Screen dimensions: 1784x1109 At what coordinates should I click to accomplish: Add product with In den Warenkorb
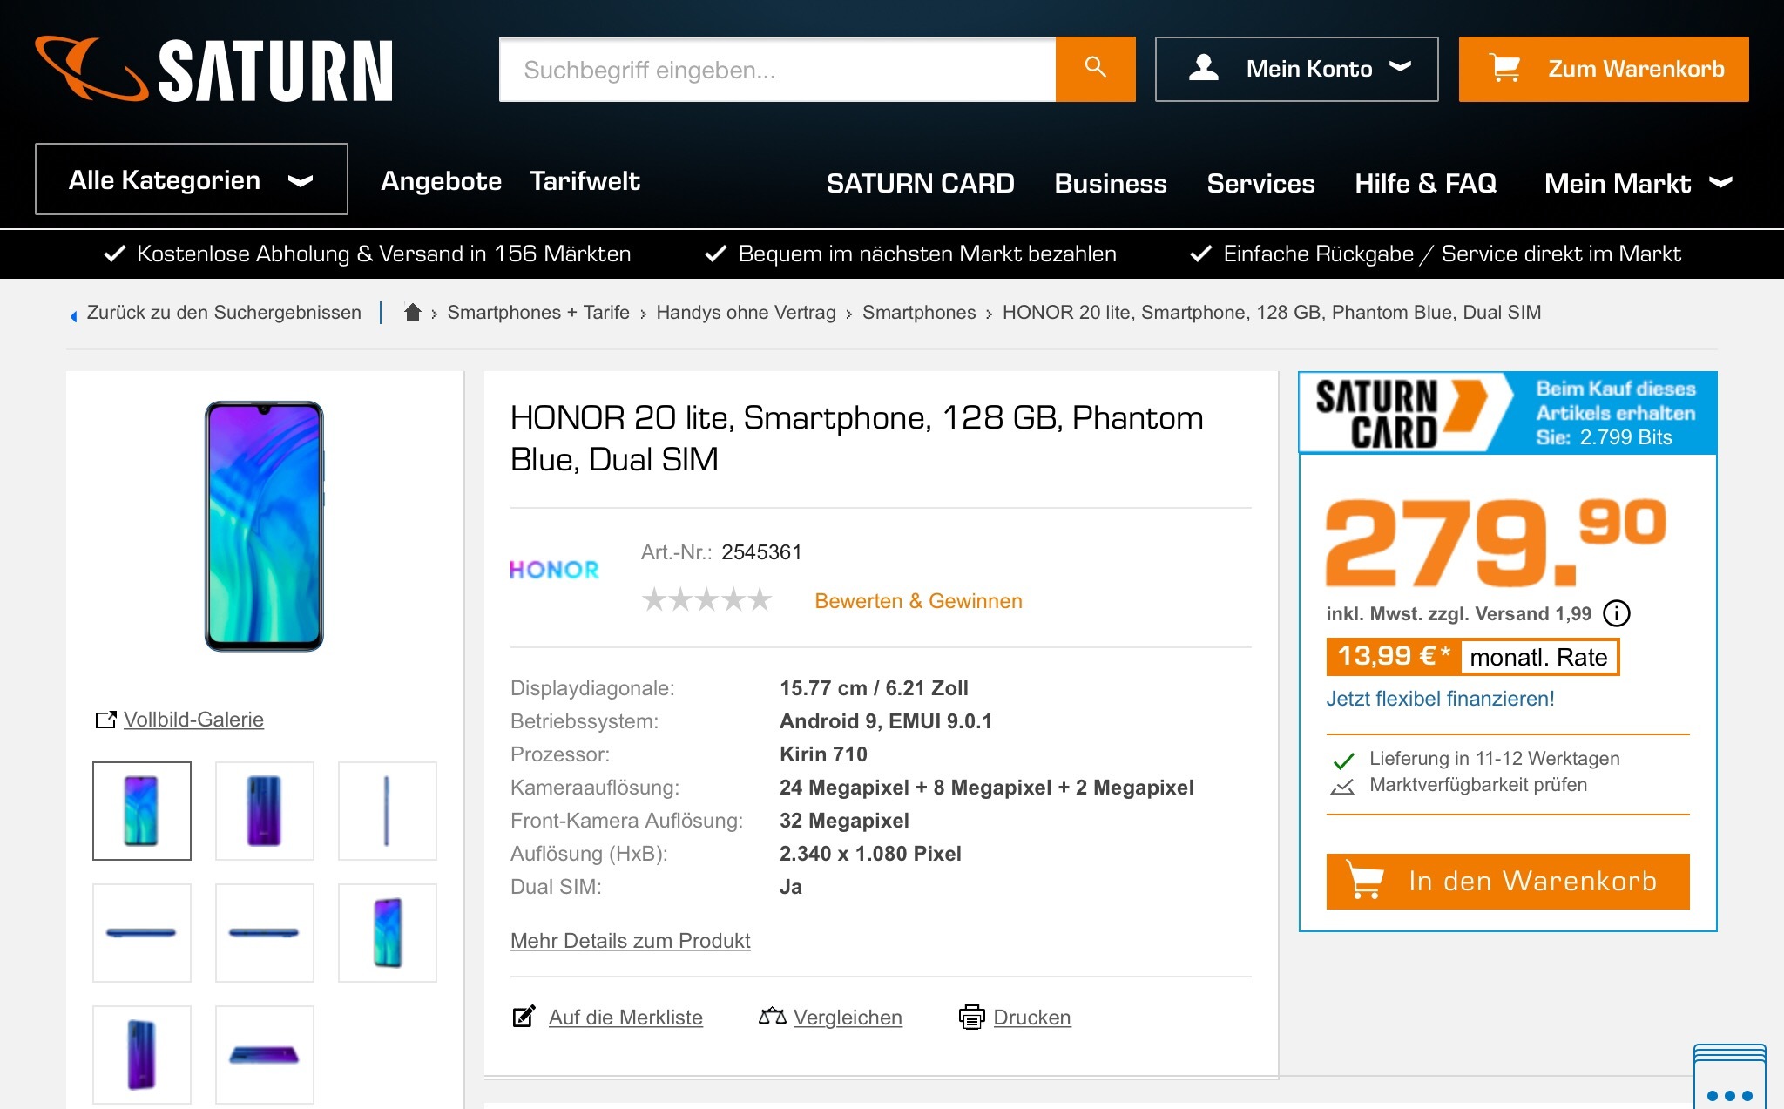pyautogui.click(x=1508, y=881)
